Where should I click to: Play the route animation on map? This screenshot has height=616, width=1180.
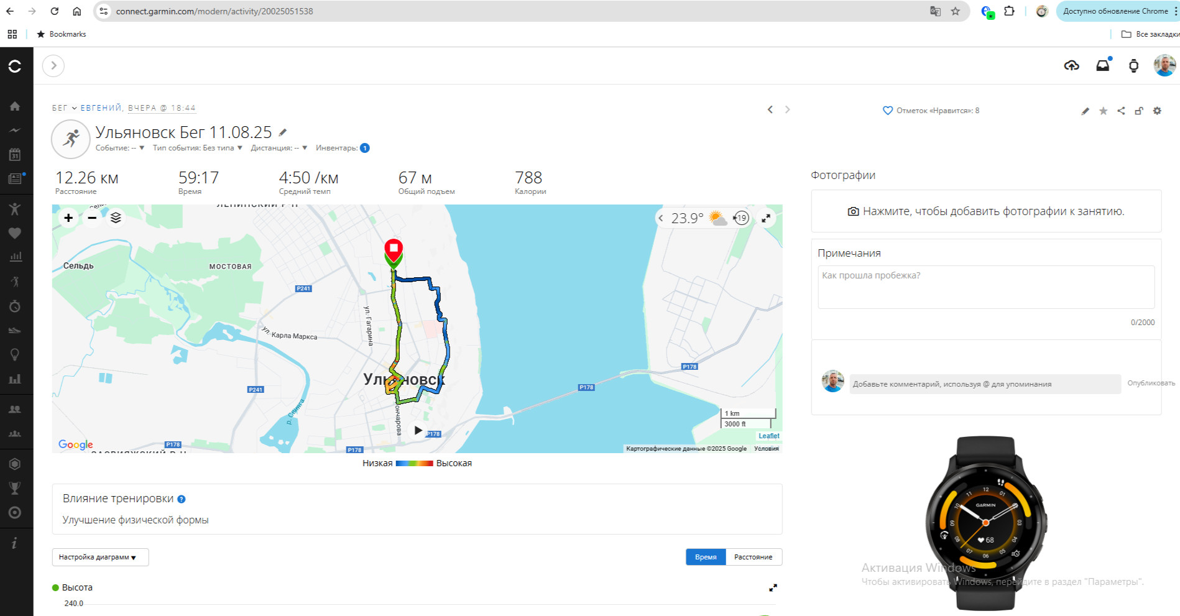click(x=418, y=430)
